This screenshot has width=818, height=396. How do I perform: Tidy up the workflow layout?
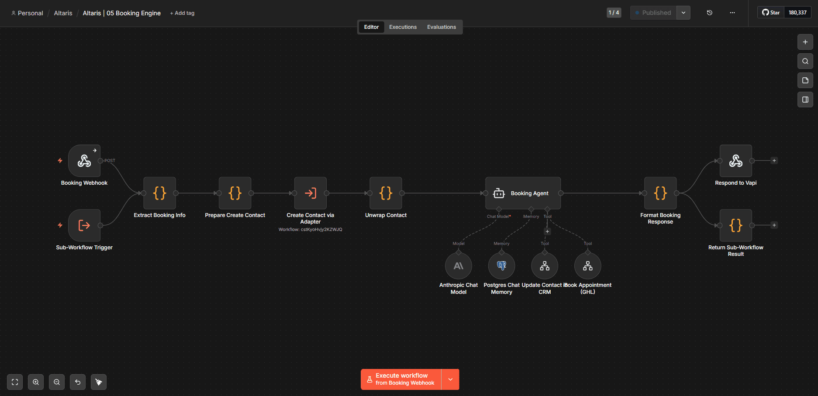click(x=98, y=382)
